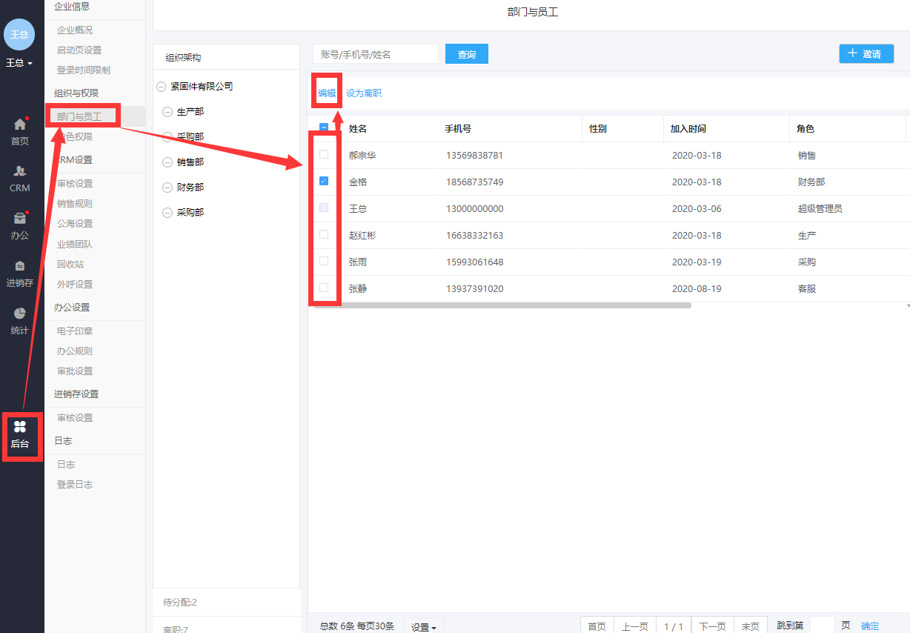The height and width of the screenshot is (633, 910).
Task: Open 登录日志 menu item
Action: click(x=75, y=485)
